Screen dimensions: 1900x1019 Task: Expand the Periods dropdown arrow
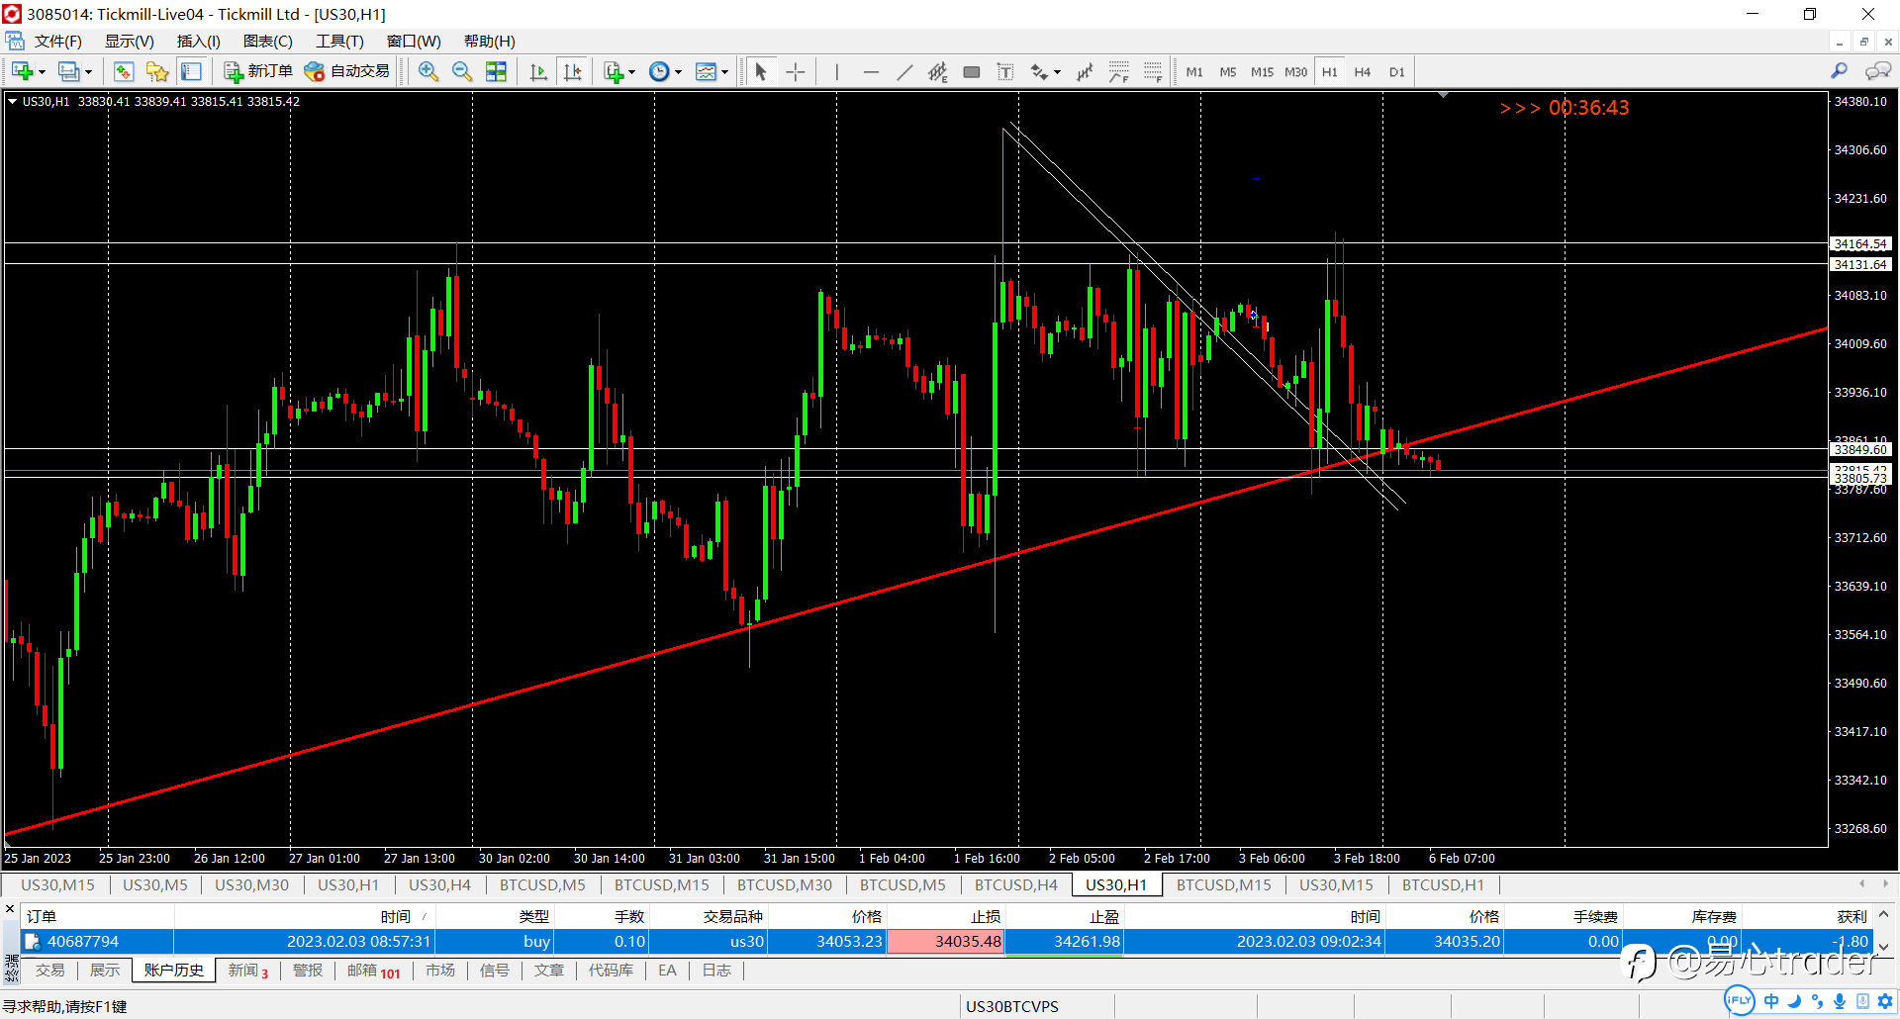(x=678, y=72)
